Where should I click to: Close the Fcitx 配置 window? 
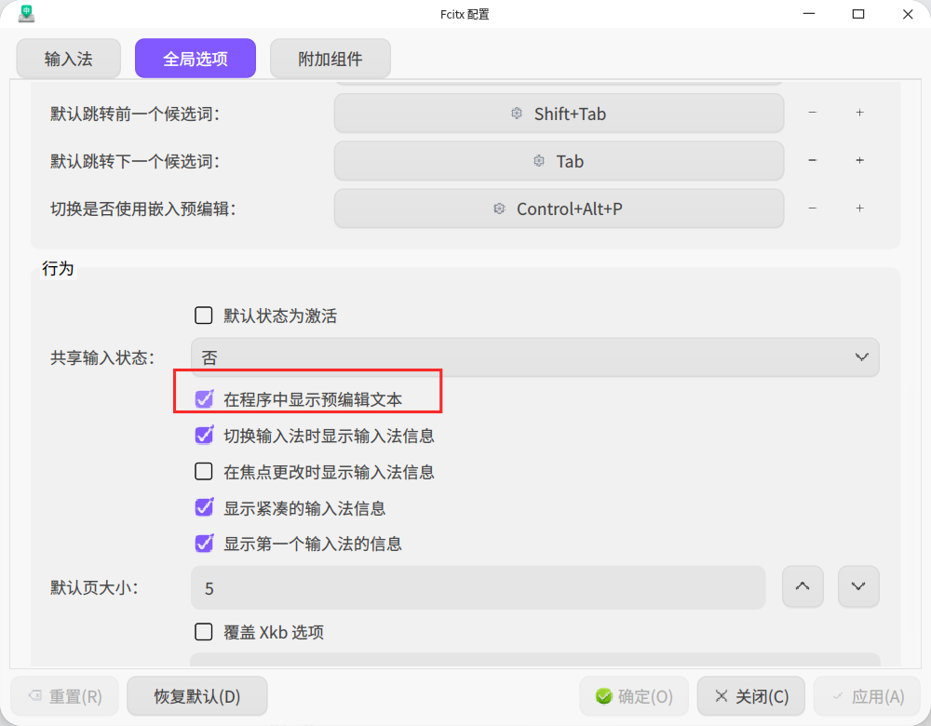[907, 14]
